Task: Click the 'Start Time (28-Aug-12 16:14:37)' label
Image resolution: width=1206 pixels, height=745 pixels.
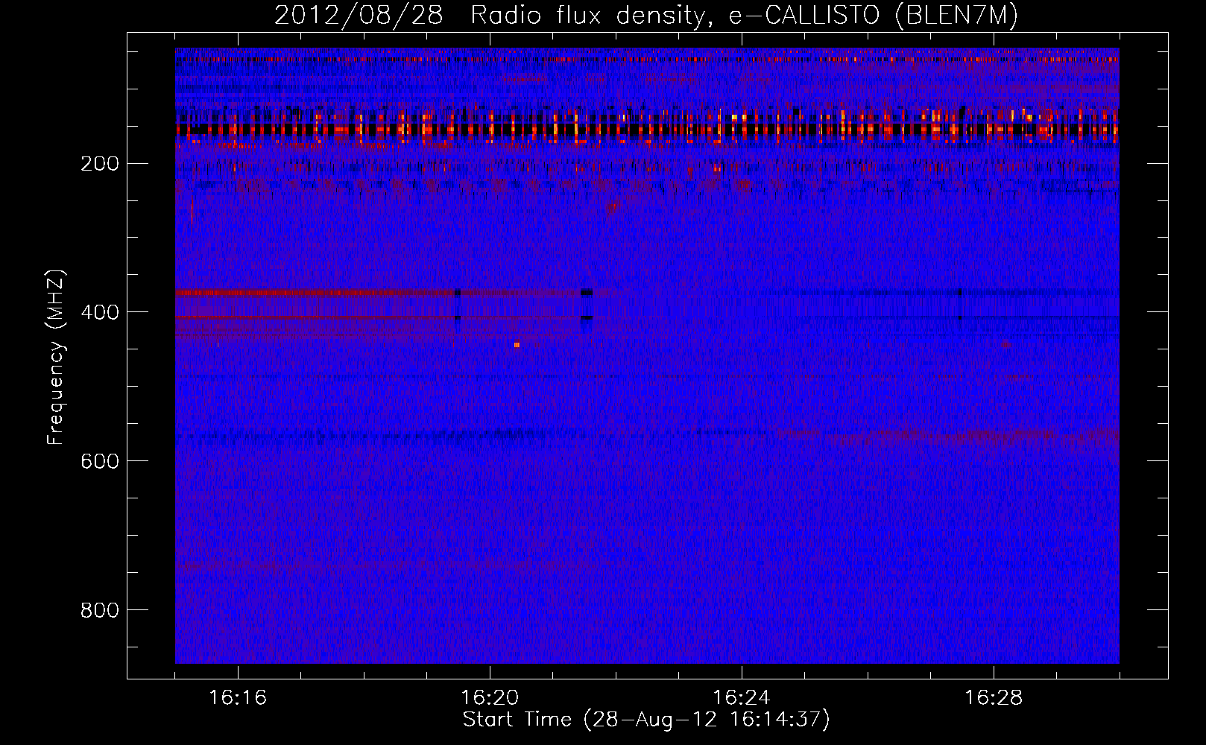Action: click(646, 720)
